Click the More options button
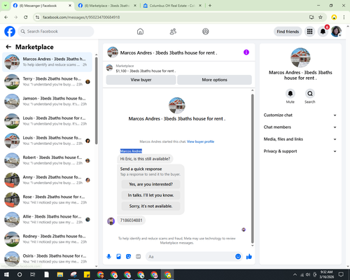This screenshot has height=280, width=350. [x=214, y=80]
